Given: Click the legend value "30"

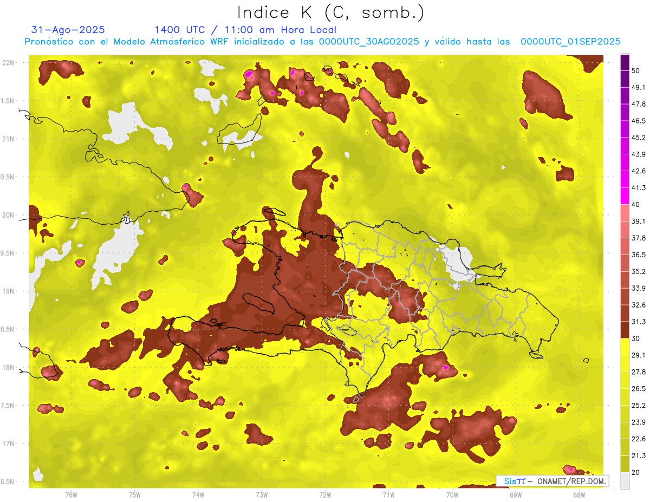Looking at the screenshot, I should [x=636, y=338].
